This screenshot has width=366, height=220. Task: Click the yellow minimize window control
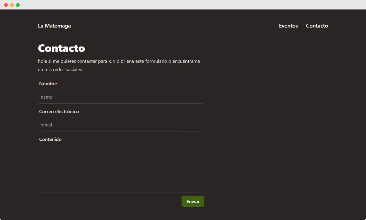point(12,5)
